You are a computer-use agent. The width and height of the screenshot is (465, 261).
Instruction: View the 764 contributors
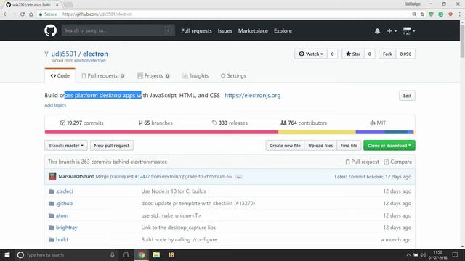(304, 123)
